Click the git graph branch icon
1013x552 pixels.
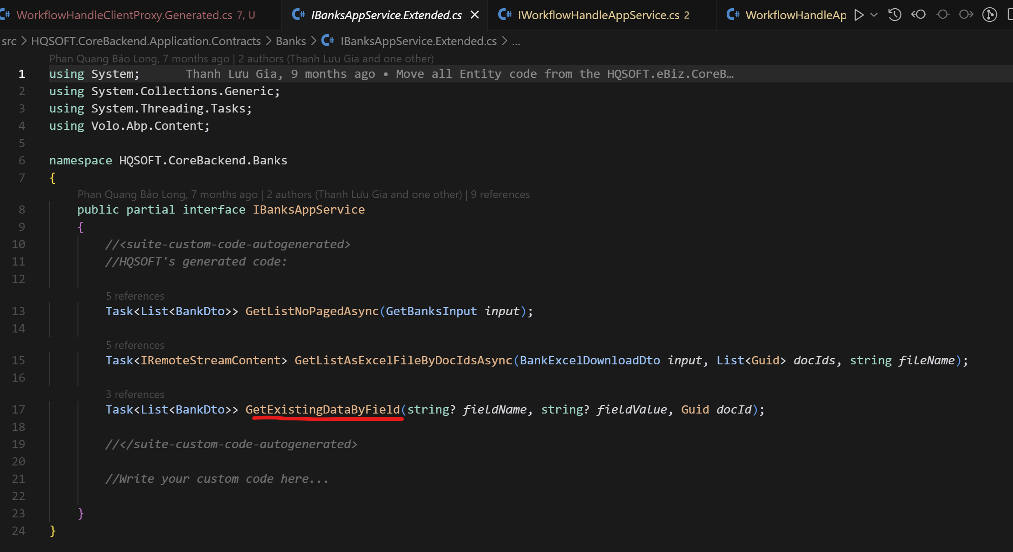[x=989, y=15]
